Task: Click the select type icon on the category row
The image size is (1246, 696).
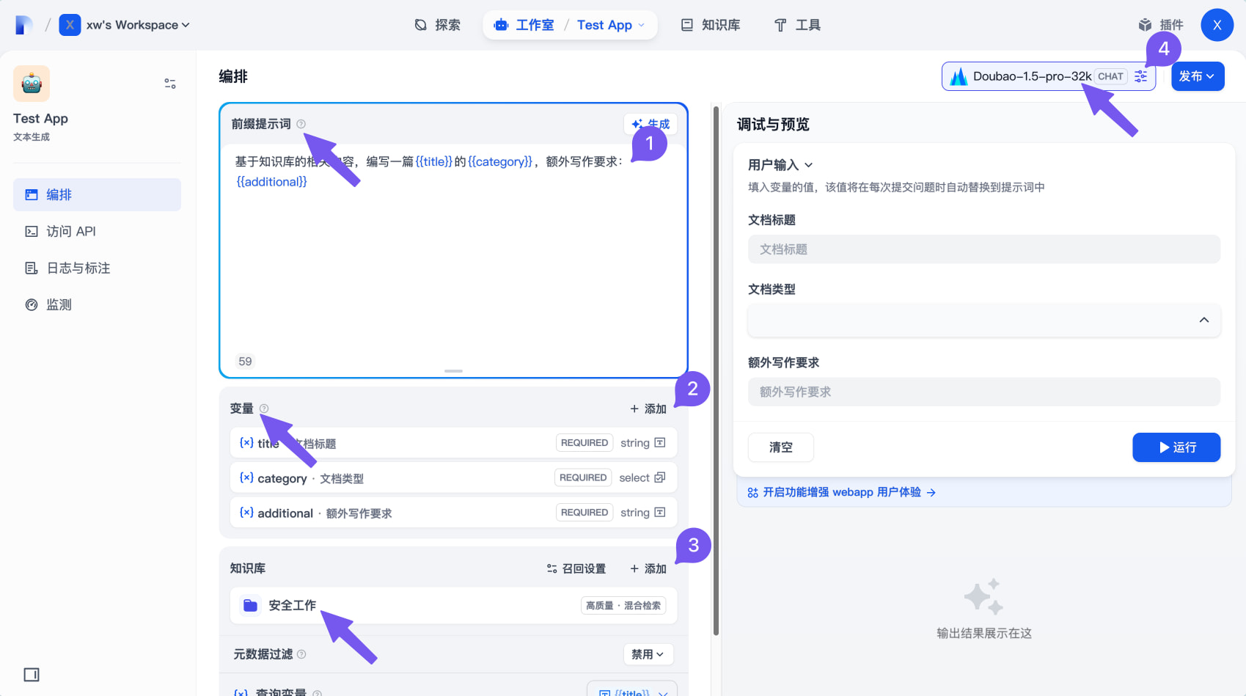Action: click(660, 477)
